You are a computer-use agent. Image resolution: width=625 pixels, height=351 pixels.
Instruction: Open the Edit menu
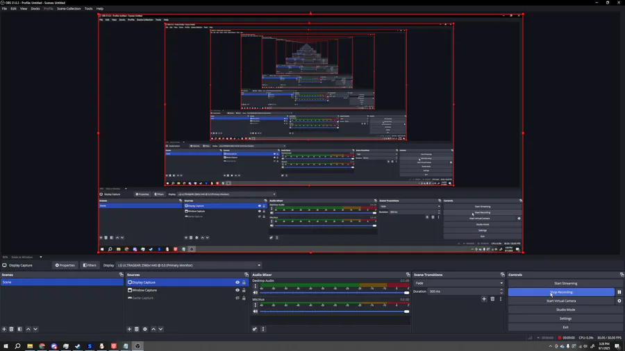[x=14, y=8]
